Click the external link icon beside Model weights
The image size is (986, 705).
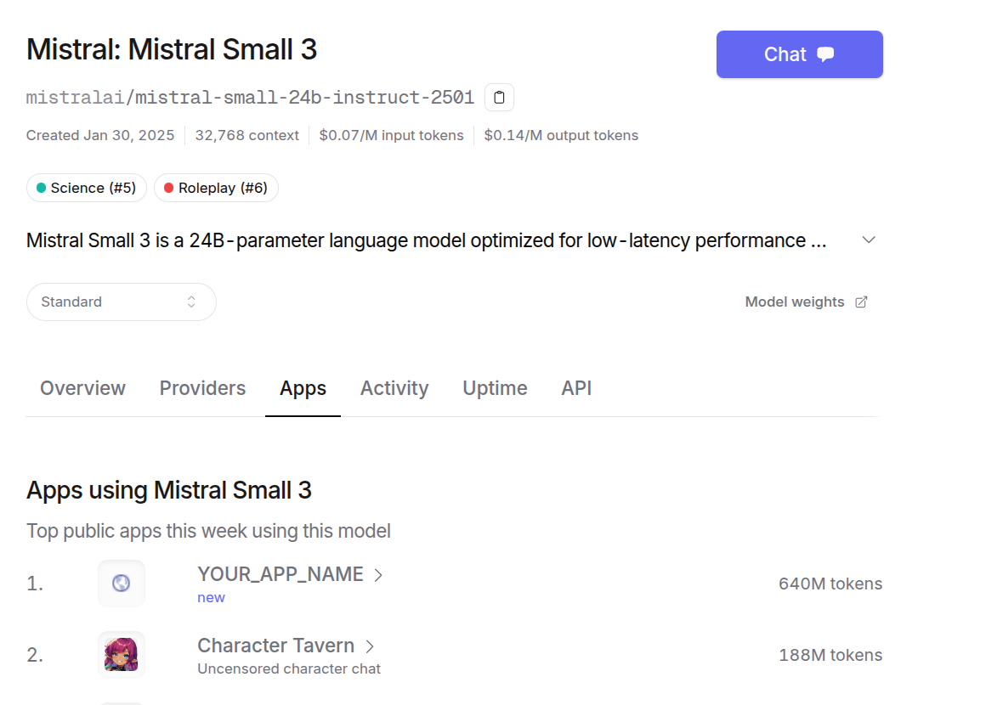861,302
